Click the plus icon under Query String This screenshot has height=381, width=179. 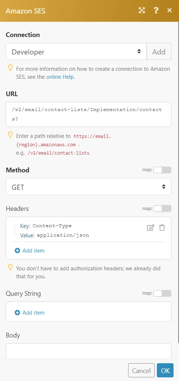tap(17, 313)
